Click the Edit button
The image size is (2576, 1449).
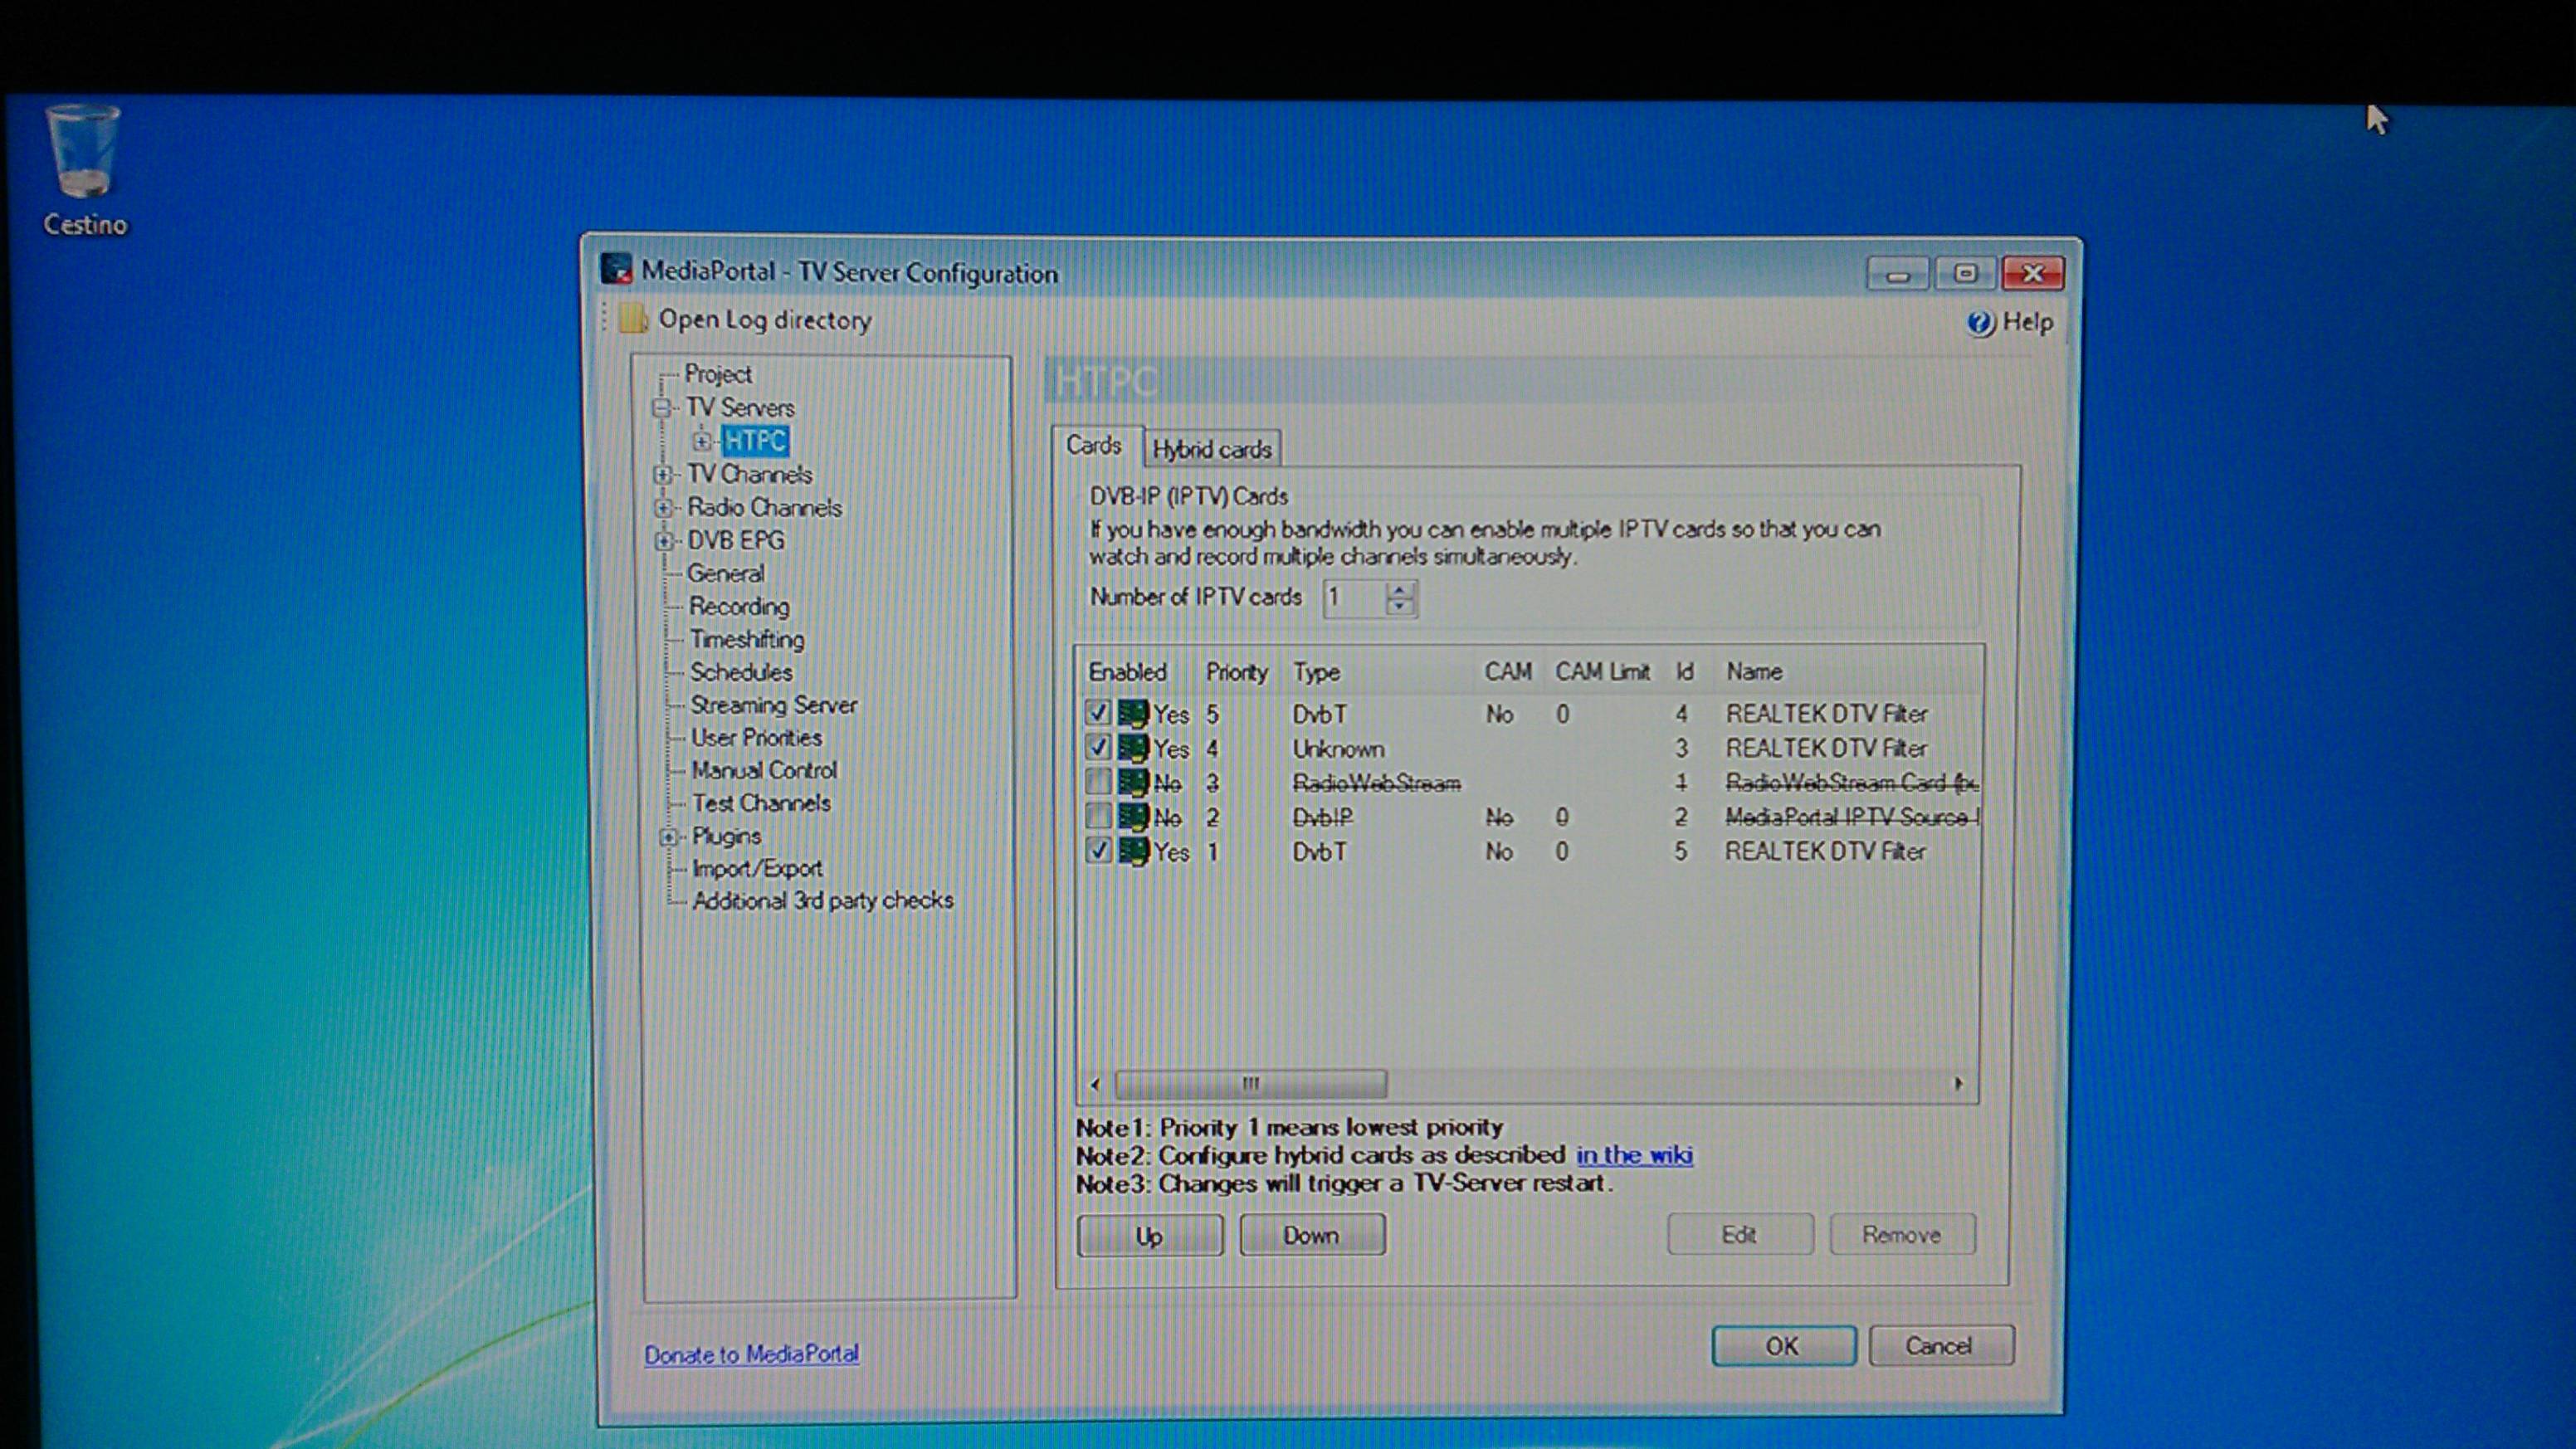[1740, 1235]
